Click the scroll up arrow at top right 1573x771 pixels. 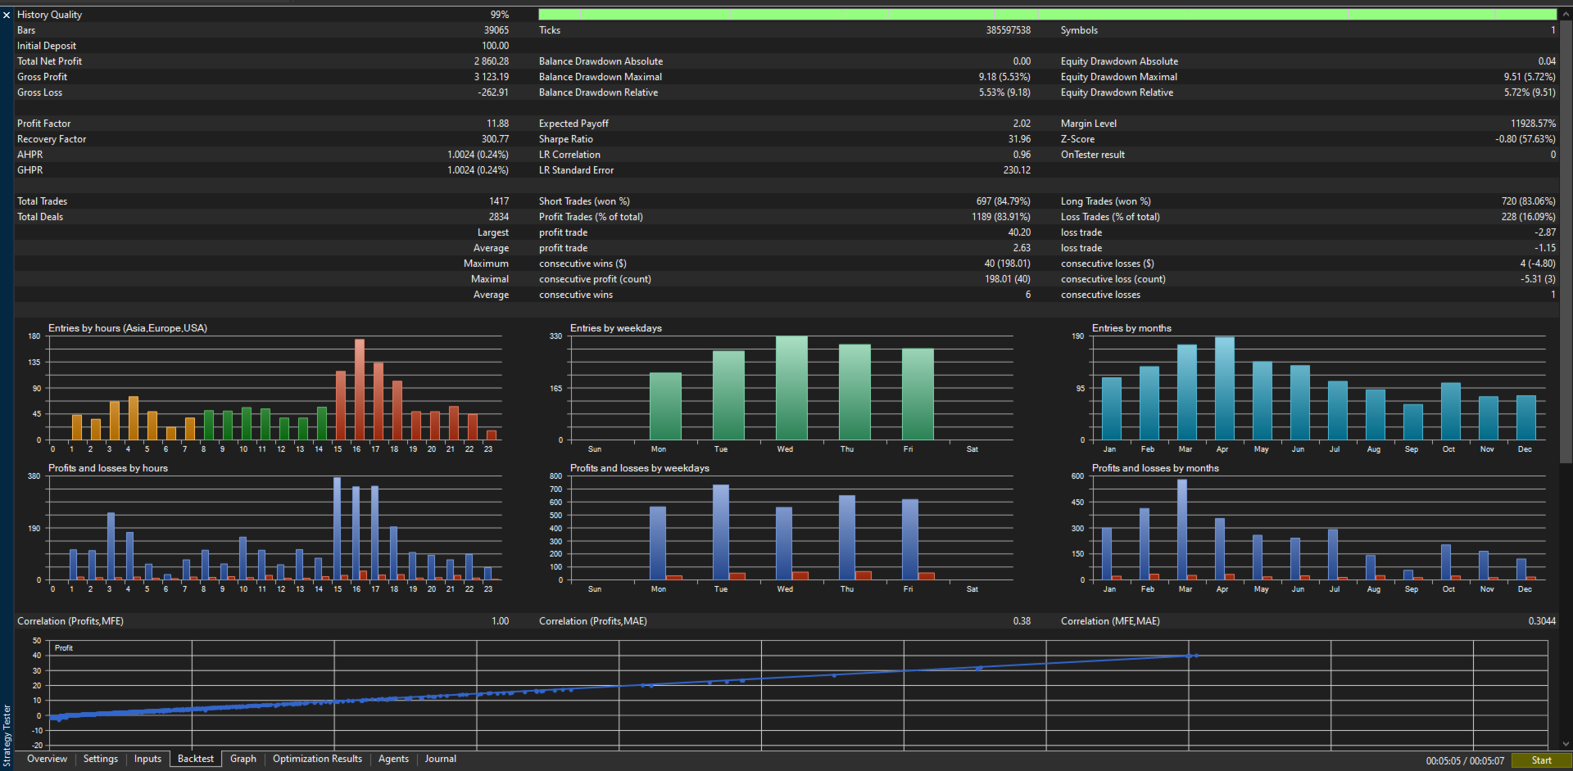1566,14
